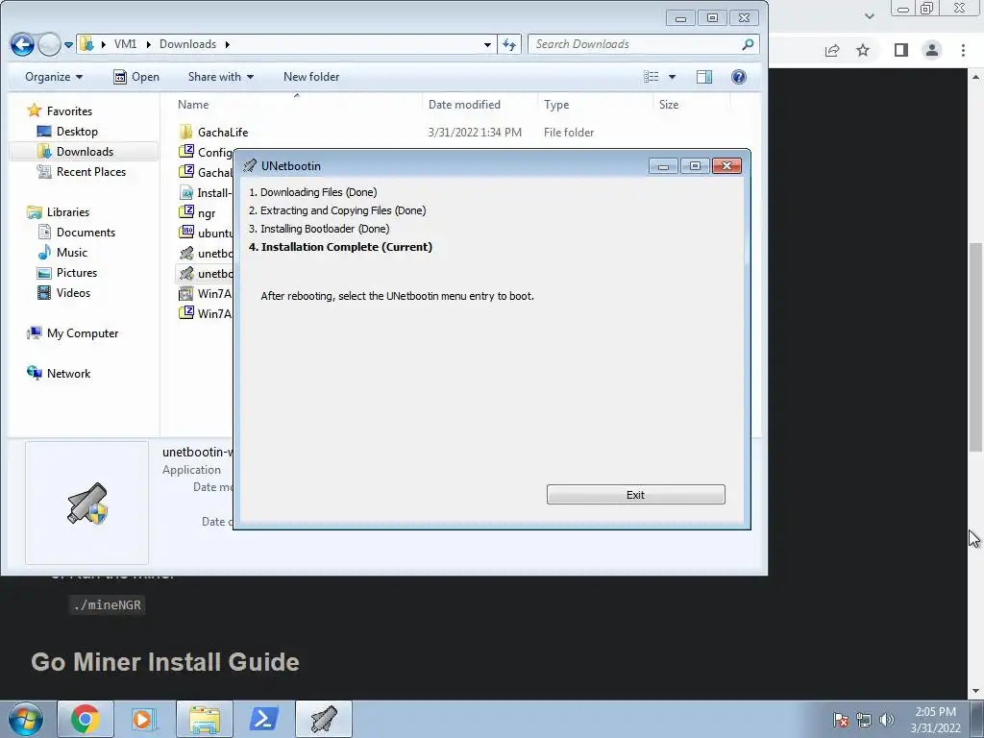Image resolution: width=984 pixels, height=738 pixels.
Task: Open Chrome's three-dot menu
Action: pyautogui.click(x=963, y=50)
